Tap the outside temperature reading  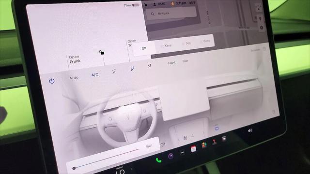coord(192,3)
